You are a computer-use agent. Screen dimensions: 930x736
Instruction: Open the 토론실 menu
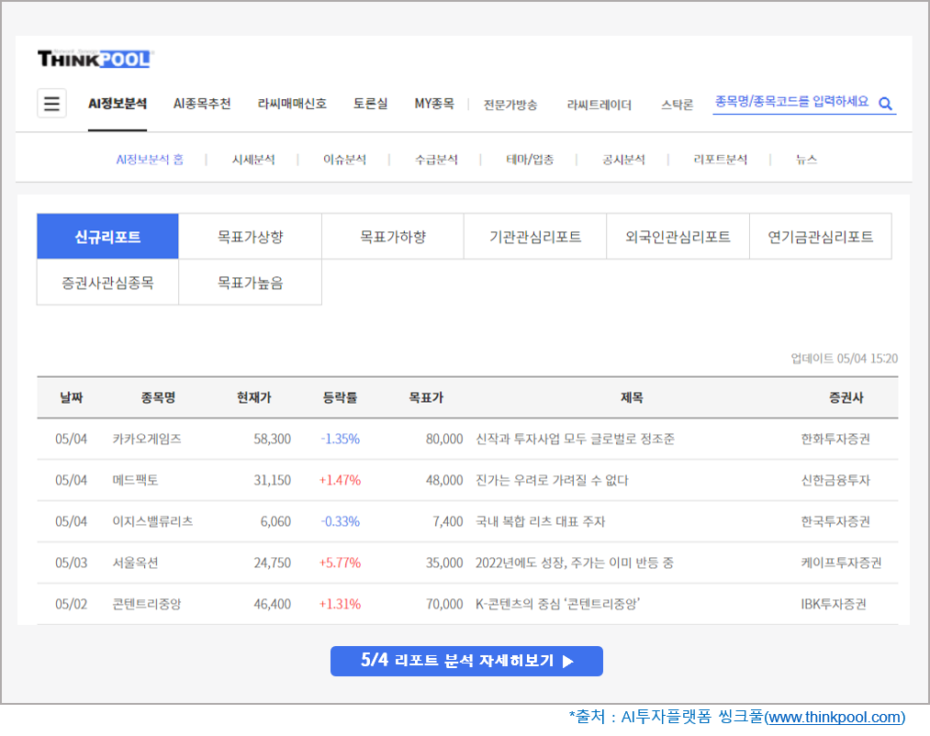tap(370, 104)
